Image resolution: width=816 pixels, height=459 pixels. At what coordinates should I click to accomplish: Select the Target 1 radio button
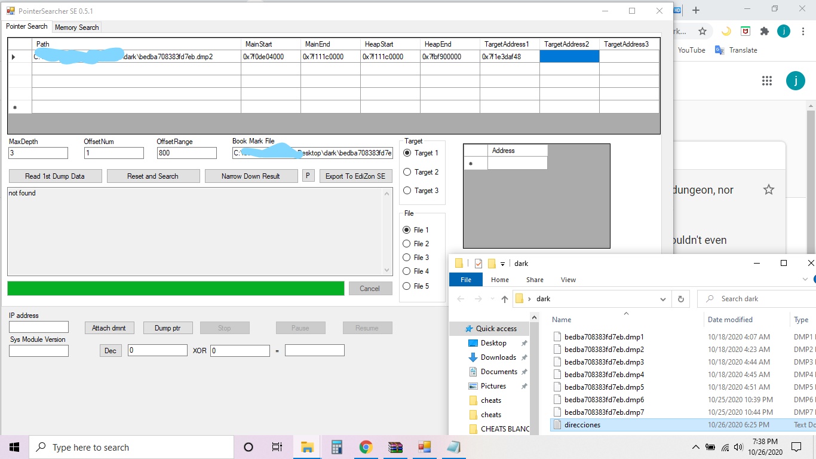[x=421, y=153]
